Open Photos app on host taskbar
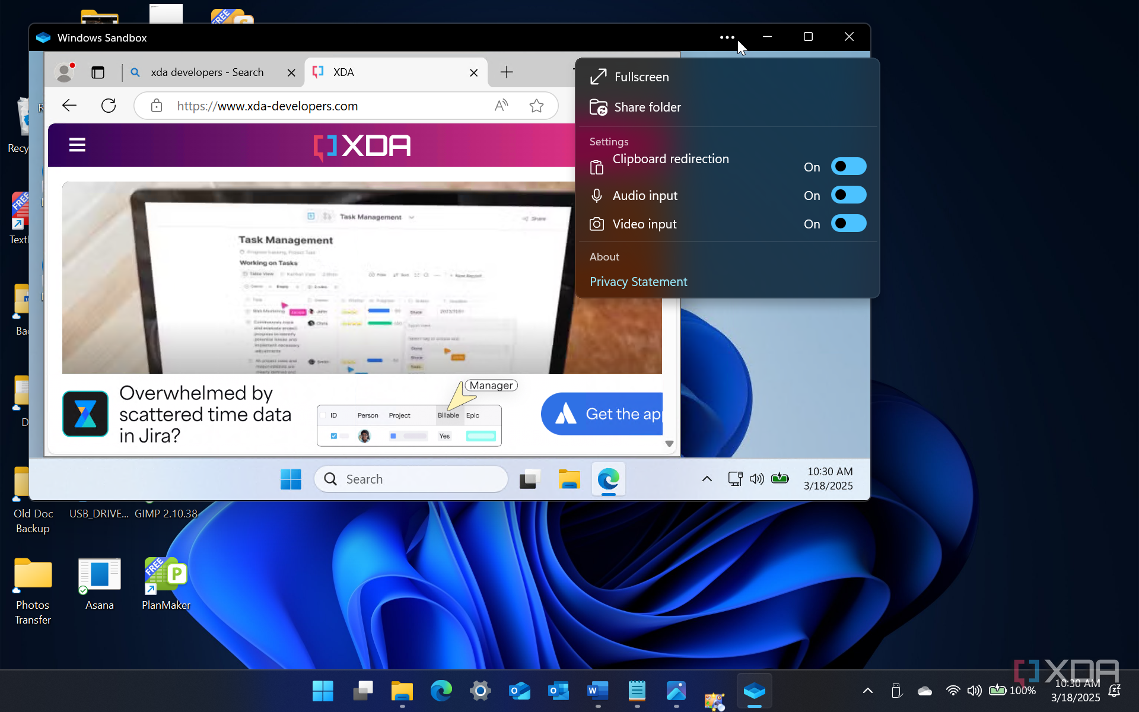This screenshot has height=712, width=1139. pos(676,691)
